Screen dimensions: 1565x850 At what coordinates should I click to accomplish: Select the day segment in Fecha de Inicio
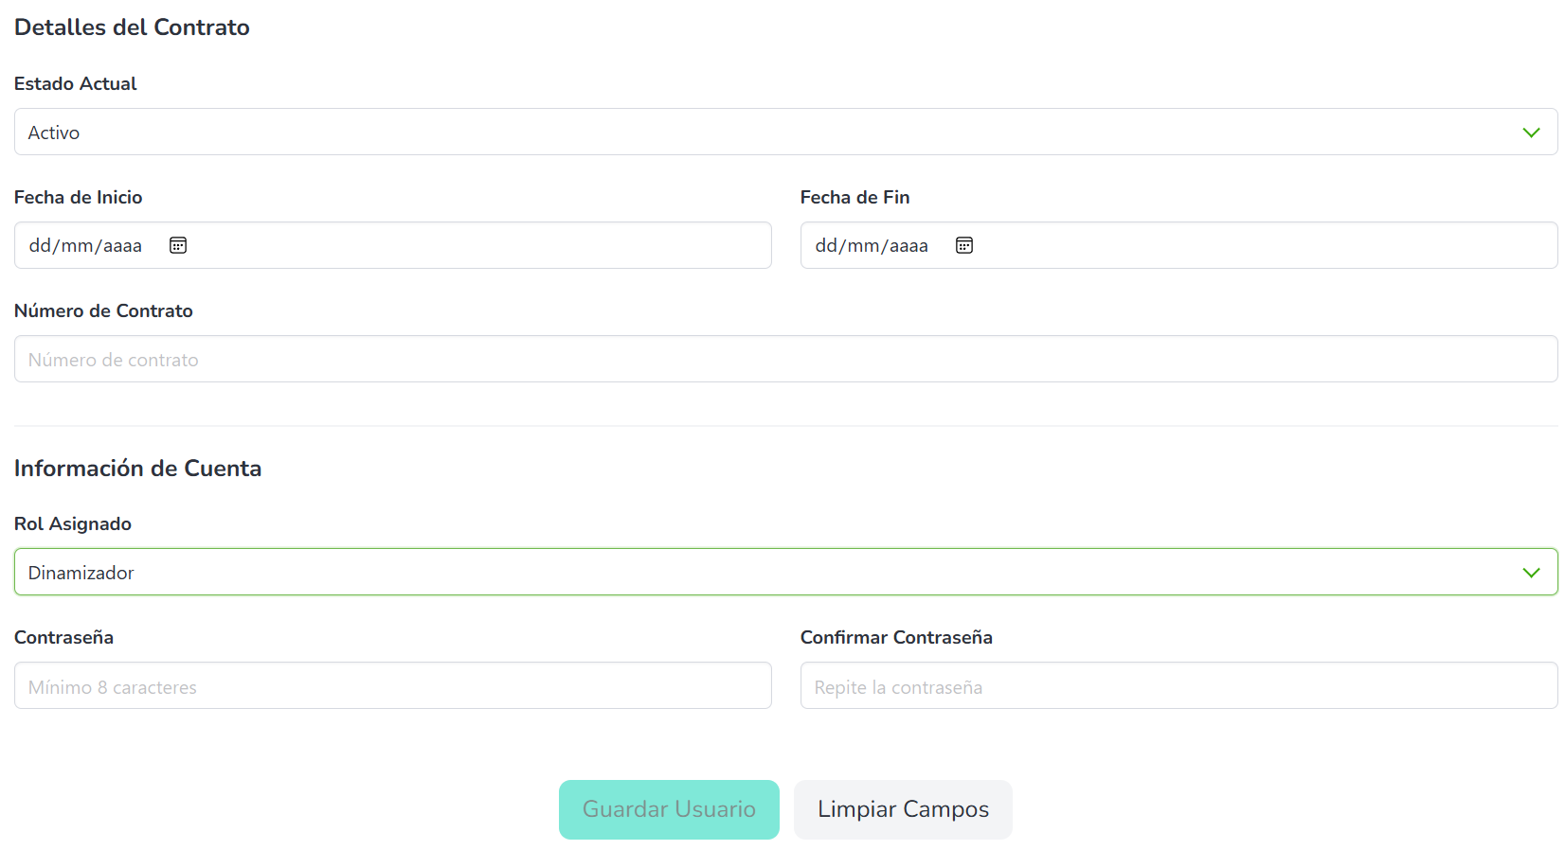point(40,246)
